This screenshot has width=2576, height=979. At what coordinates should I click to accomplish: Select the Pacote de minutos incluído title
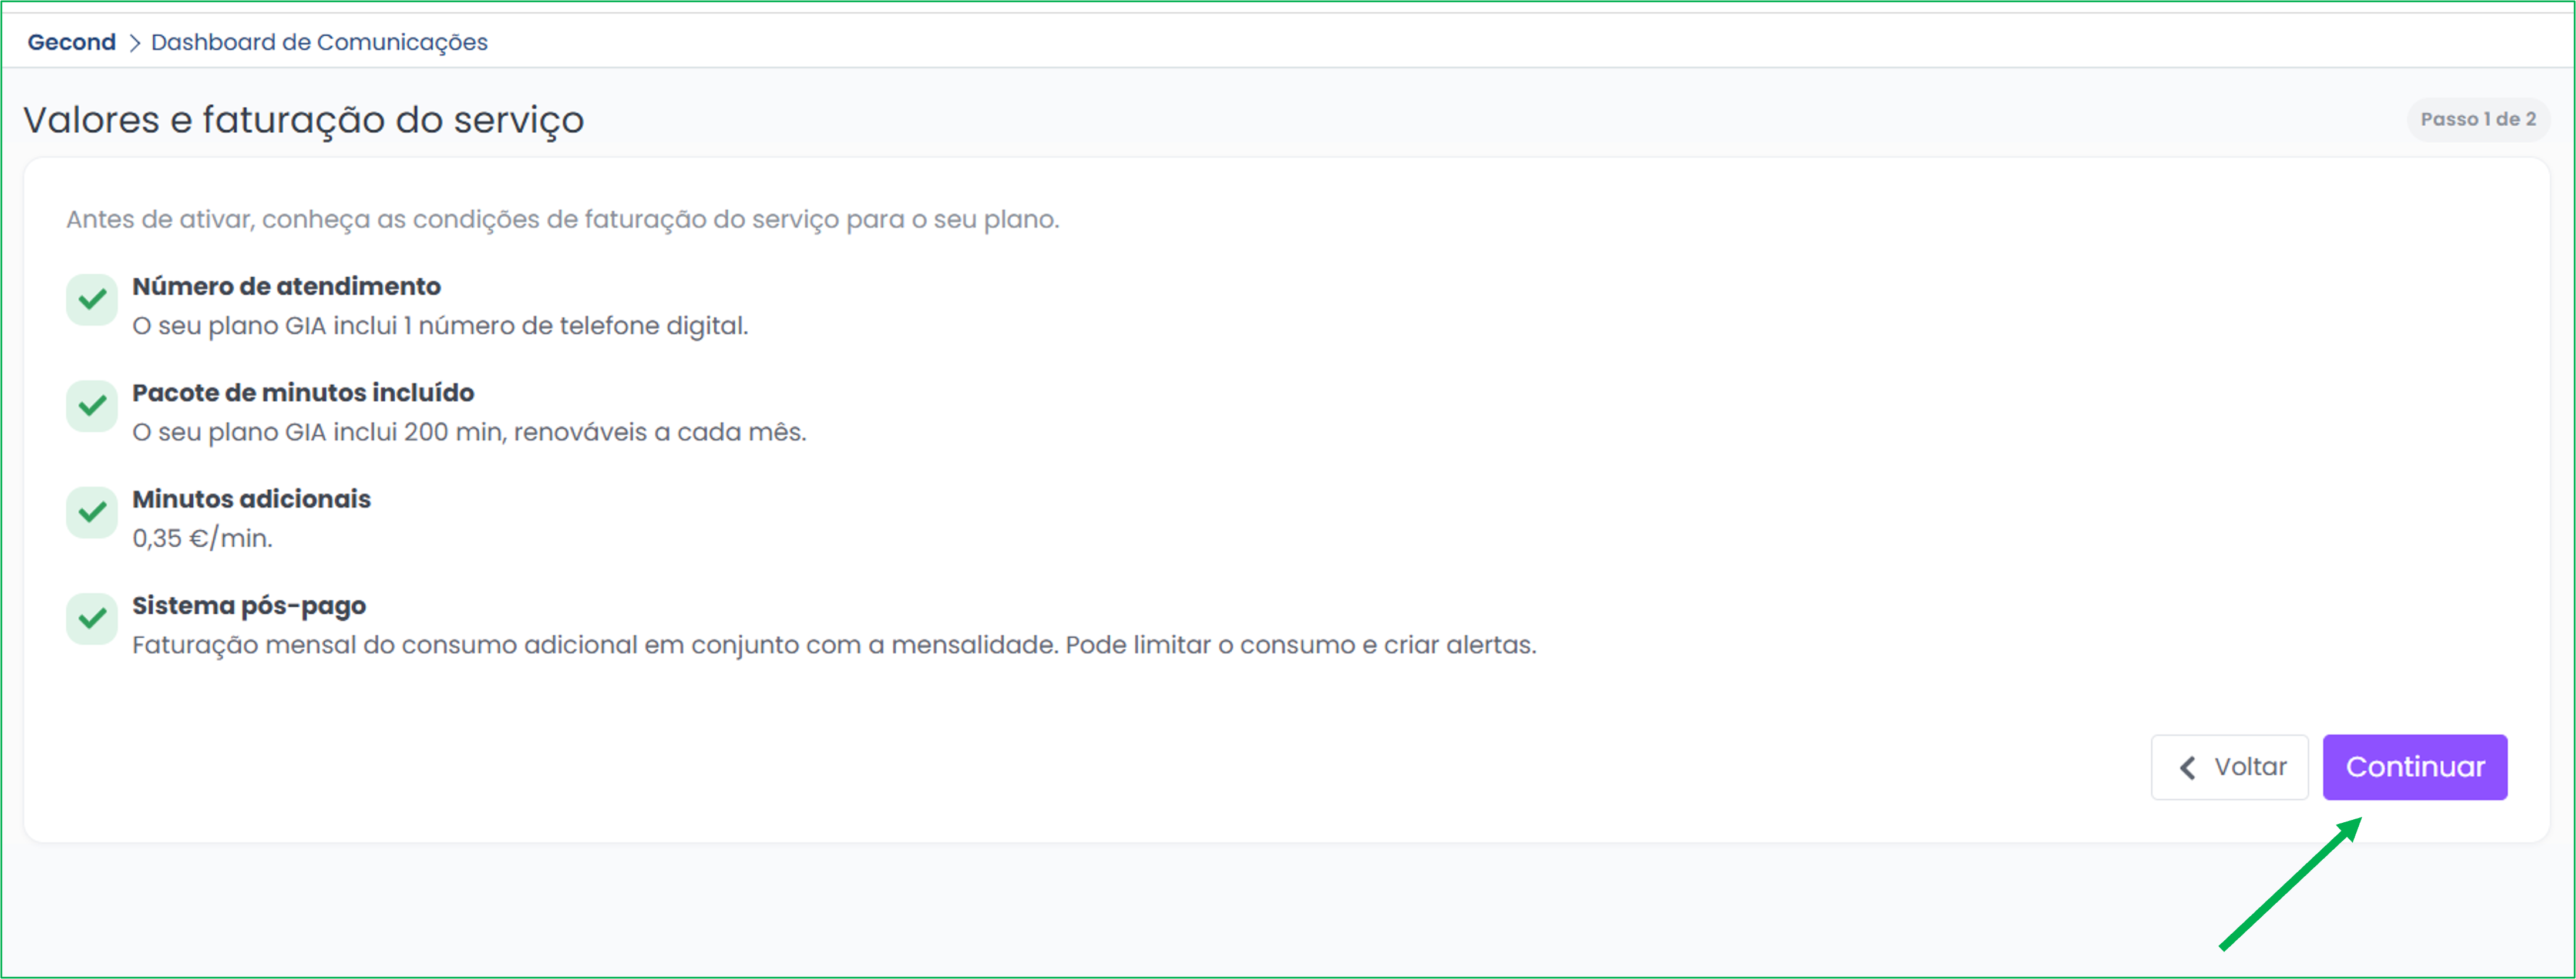tap(303, 392)
